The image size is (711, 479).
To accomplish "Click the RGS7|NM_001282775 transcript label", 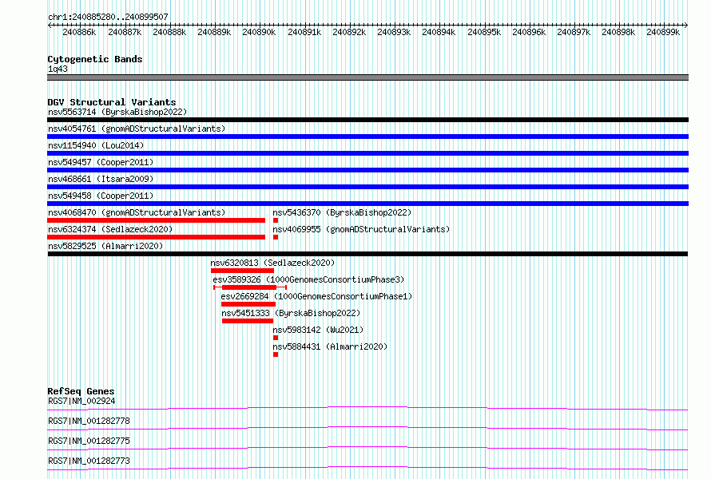I will [x=89, y=441].
